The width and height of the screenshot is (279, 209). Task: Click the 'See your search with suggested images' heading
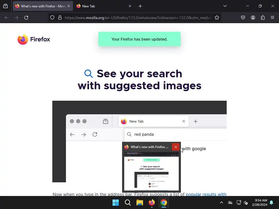tap(139, 80)
